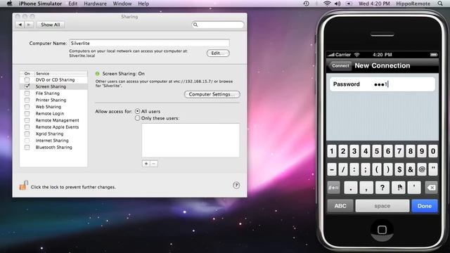Screen dimensions: 450x253
Task: Click the Show All button
Action: click(51, 25)
